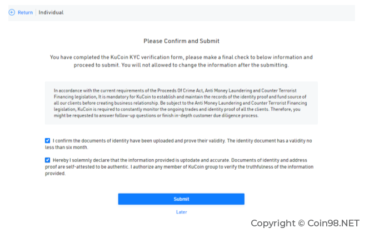The image size is (369, 233).
Task: Click the "Please Confirm and Submit" heading
Action: click(181, 41)
